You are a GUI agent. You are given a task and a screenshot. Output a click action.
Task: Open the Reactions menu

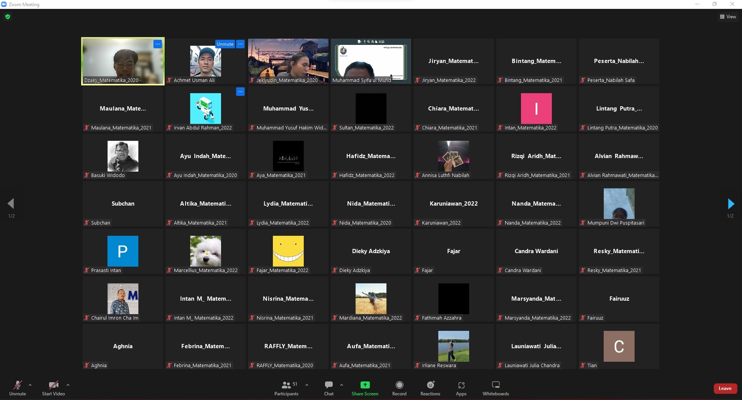pyautogui.click(x=430, y=388)
